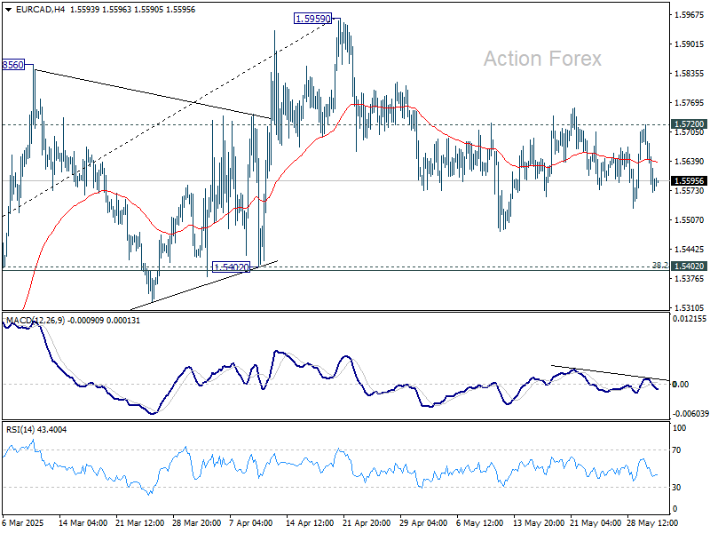Viewport: 710px width, 533px height.
Task: Click the RSI scale value 30
Action: (678, 487)
